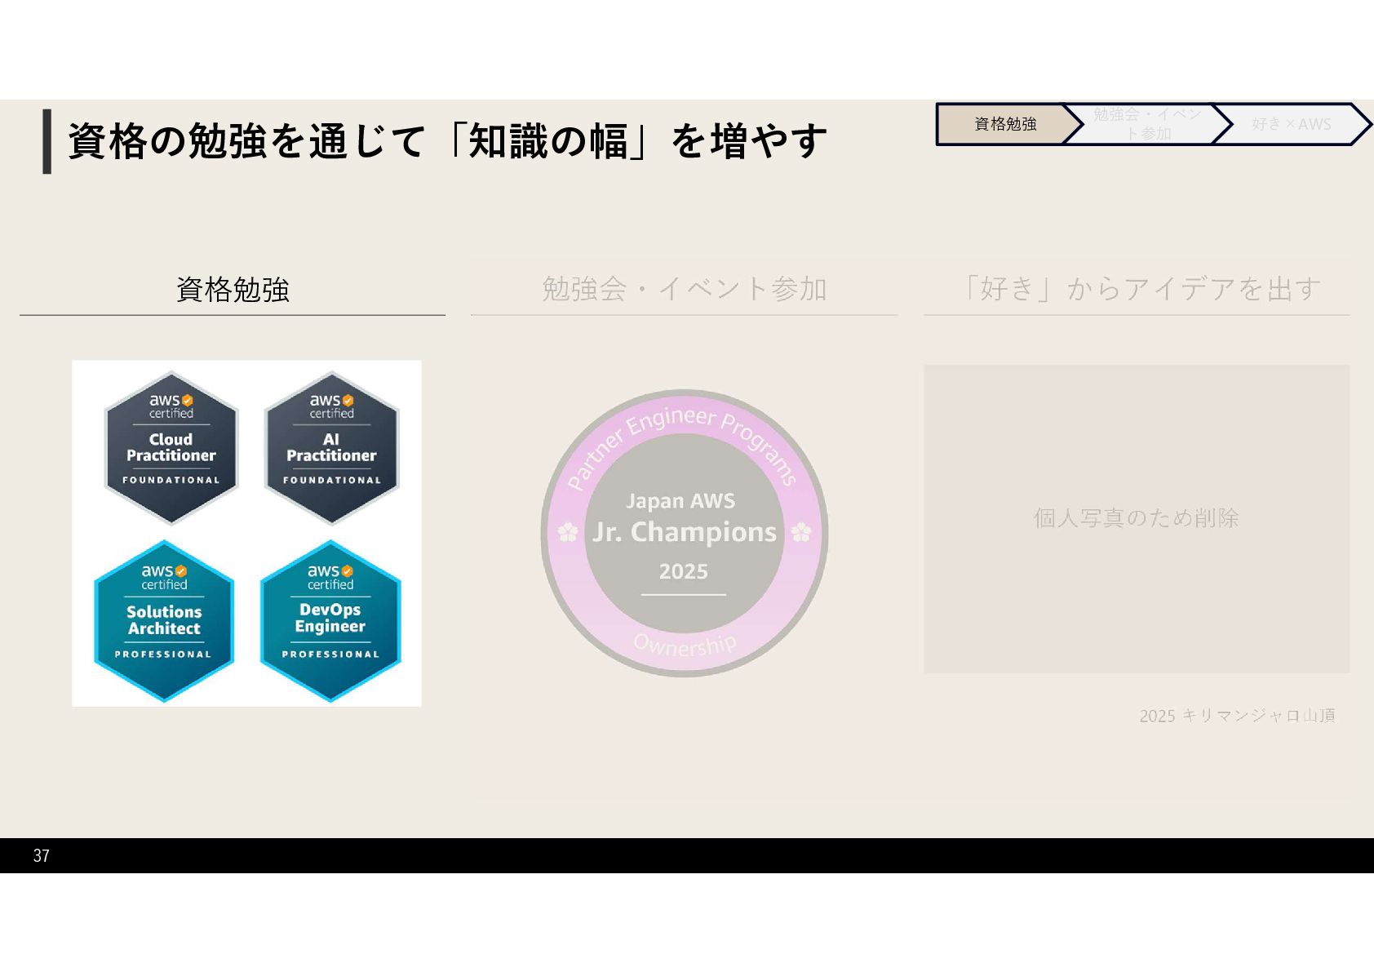Select the Solutions Architect Professional badge
The width and height of the screenshot is (1374, 972).
click(x=164, y=620)
